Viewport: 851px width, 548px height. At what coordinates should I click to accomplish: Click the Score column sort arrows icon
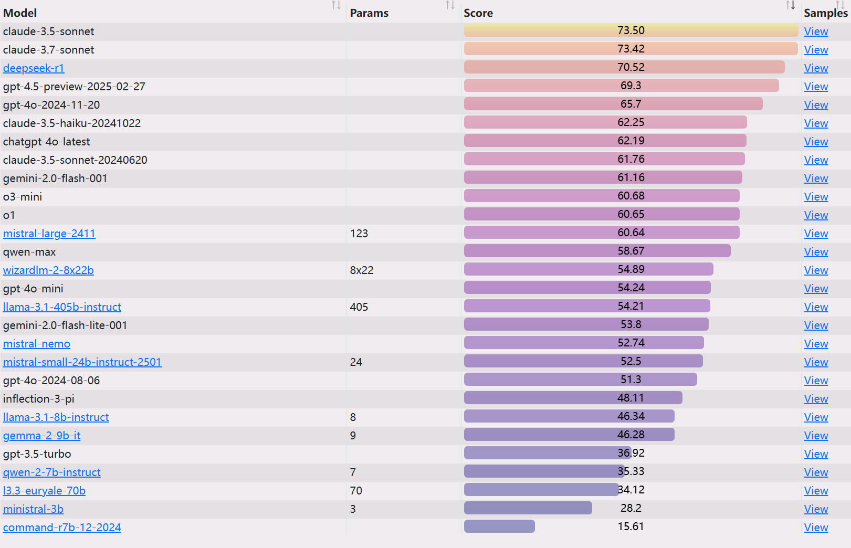point(790,5)
